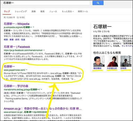Open the 石塚耕一 jaspernoise.com result title
The image size is (133, 121).
coord(9,67)
